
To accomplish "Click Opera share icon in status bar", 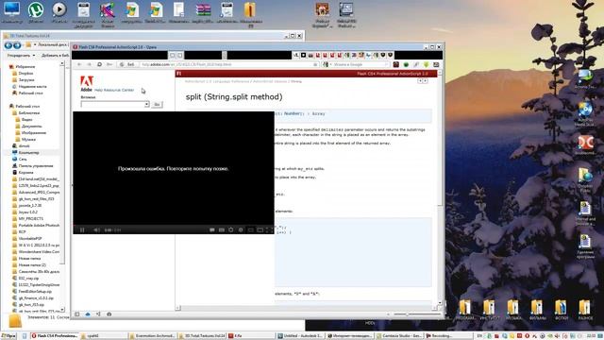I will coord(98,314).
